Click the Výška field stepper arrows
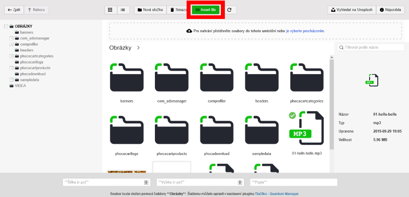Screen dimensions: 409x197 point(240,182)
